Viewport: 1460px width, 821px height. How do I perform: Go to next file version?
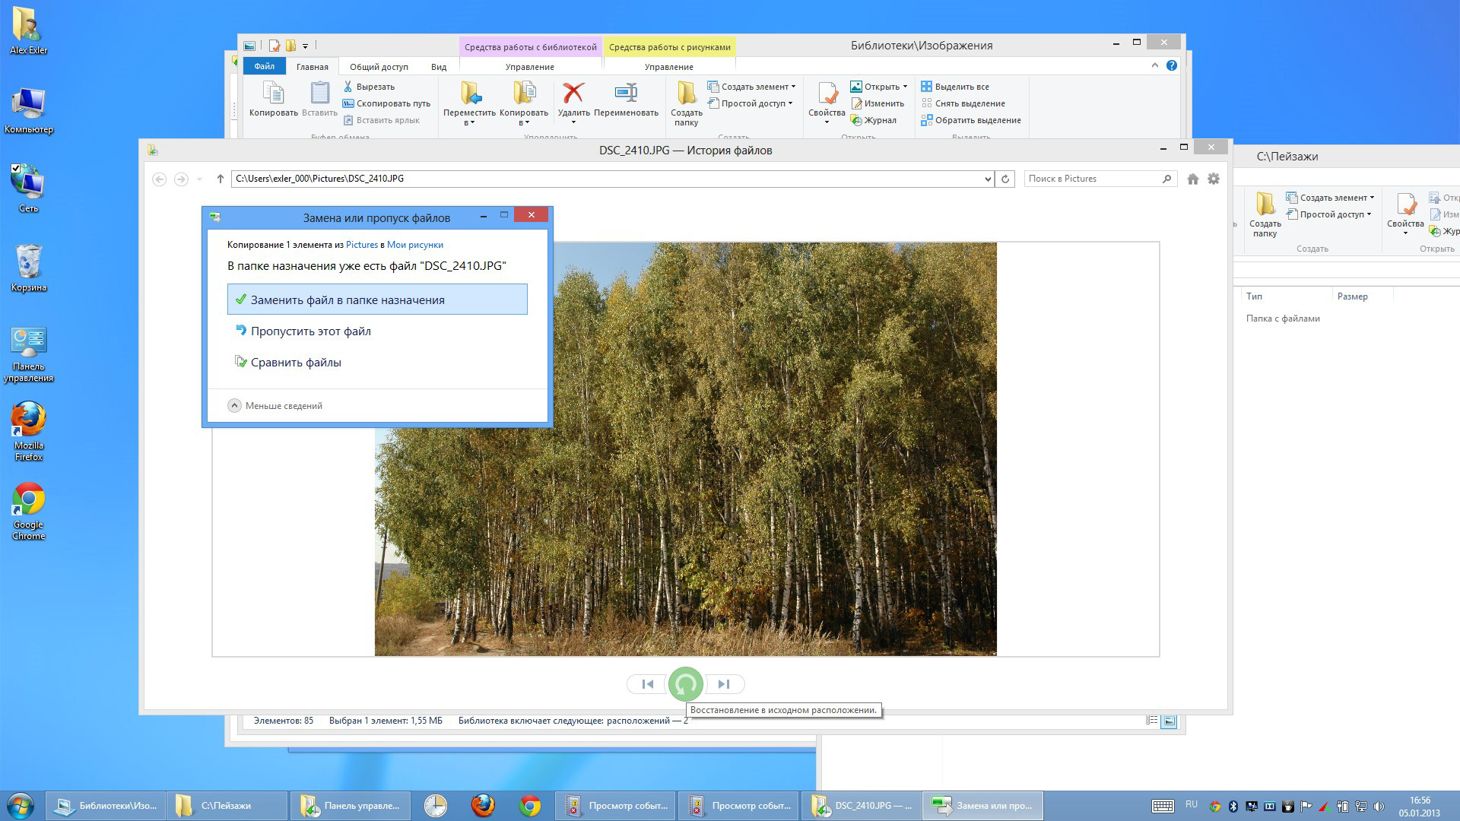tap(724, 684)
